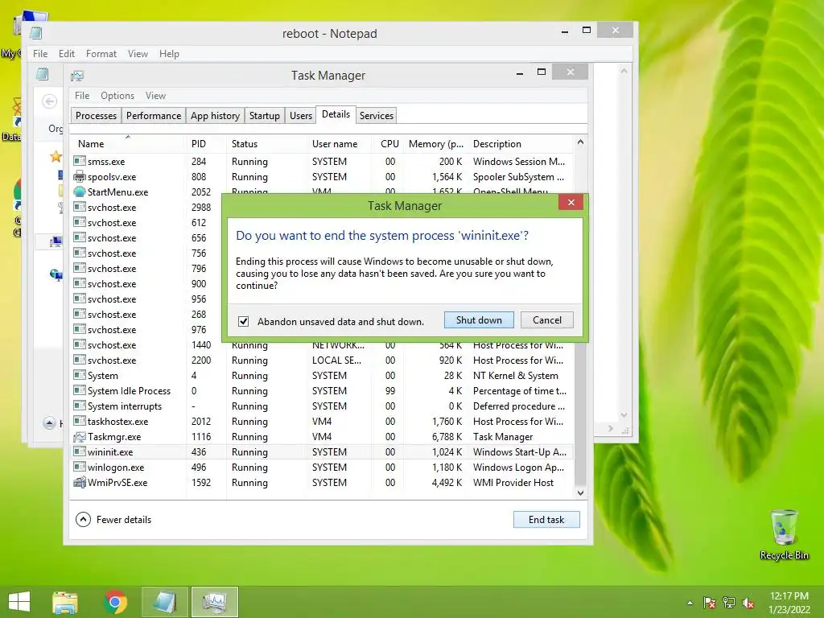Open Task Manager Options menu
The width and height of the screenshot is (824, 618).
tap(117, 96)
